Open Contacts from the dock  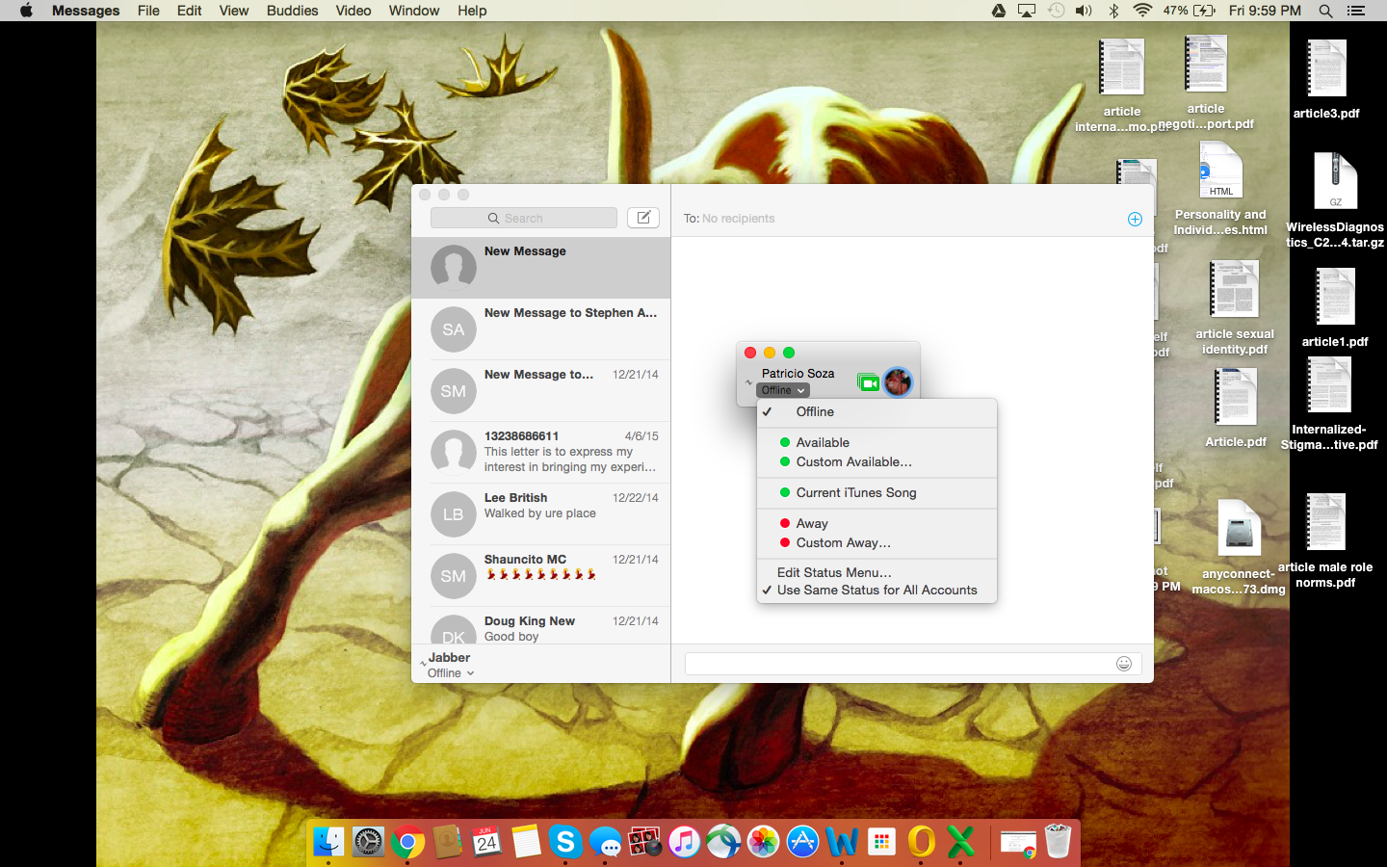tap(447, 842)
